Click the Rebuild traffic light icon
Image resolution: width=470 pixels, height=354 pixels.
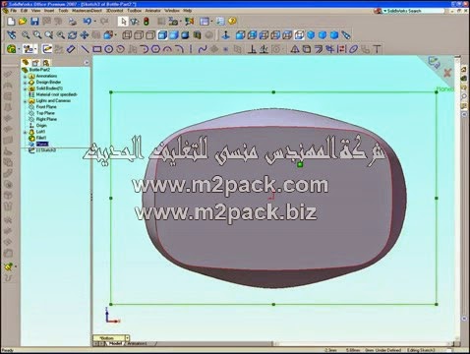(x=147, y=22)
